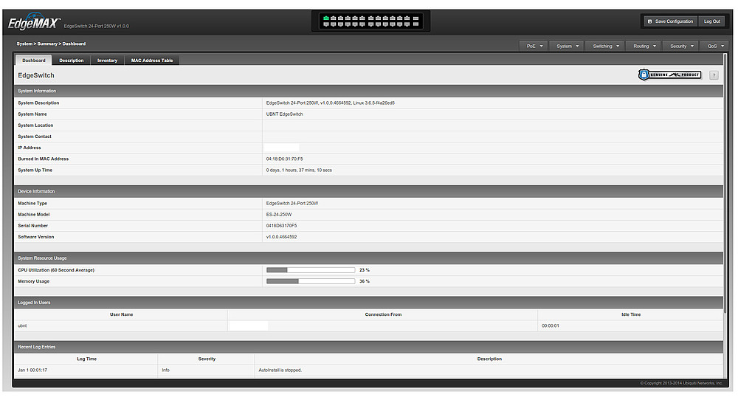
Task: Open the Routing menu dropdown
Action: (x=644, y=46)
